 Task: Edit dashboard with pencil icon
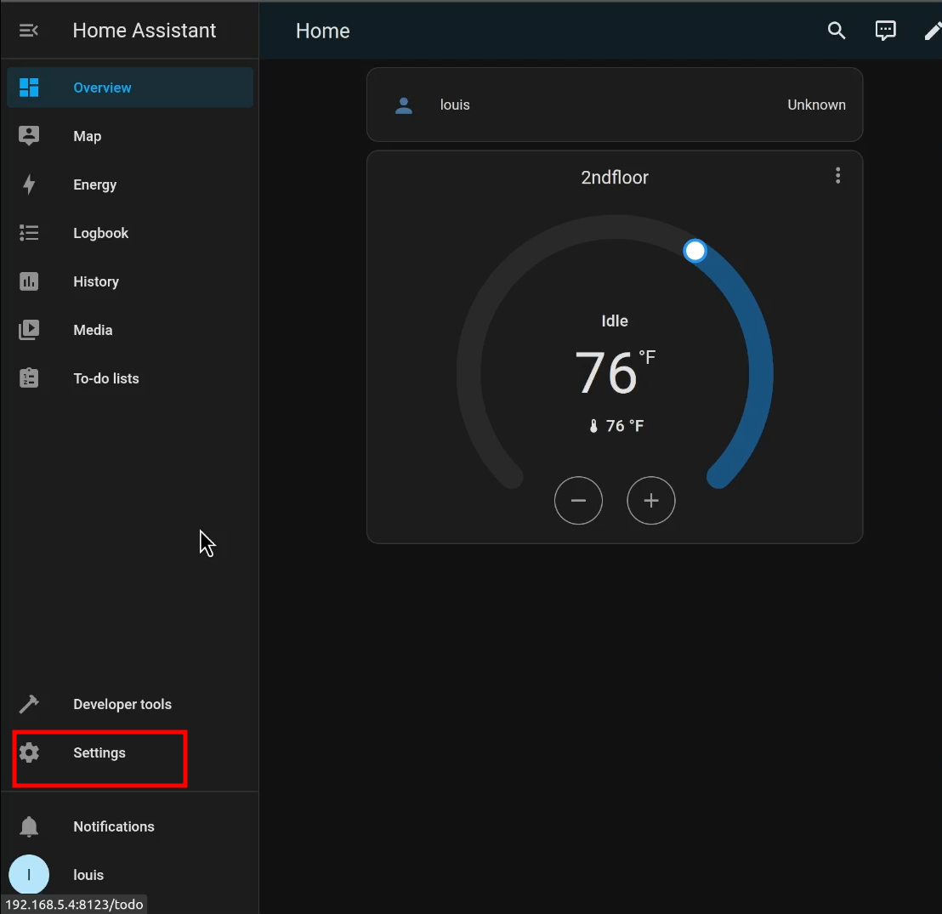(933, 31)
